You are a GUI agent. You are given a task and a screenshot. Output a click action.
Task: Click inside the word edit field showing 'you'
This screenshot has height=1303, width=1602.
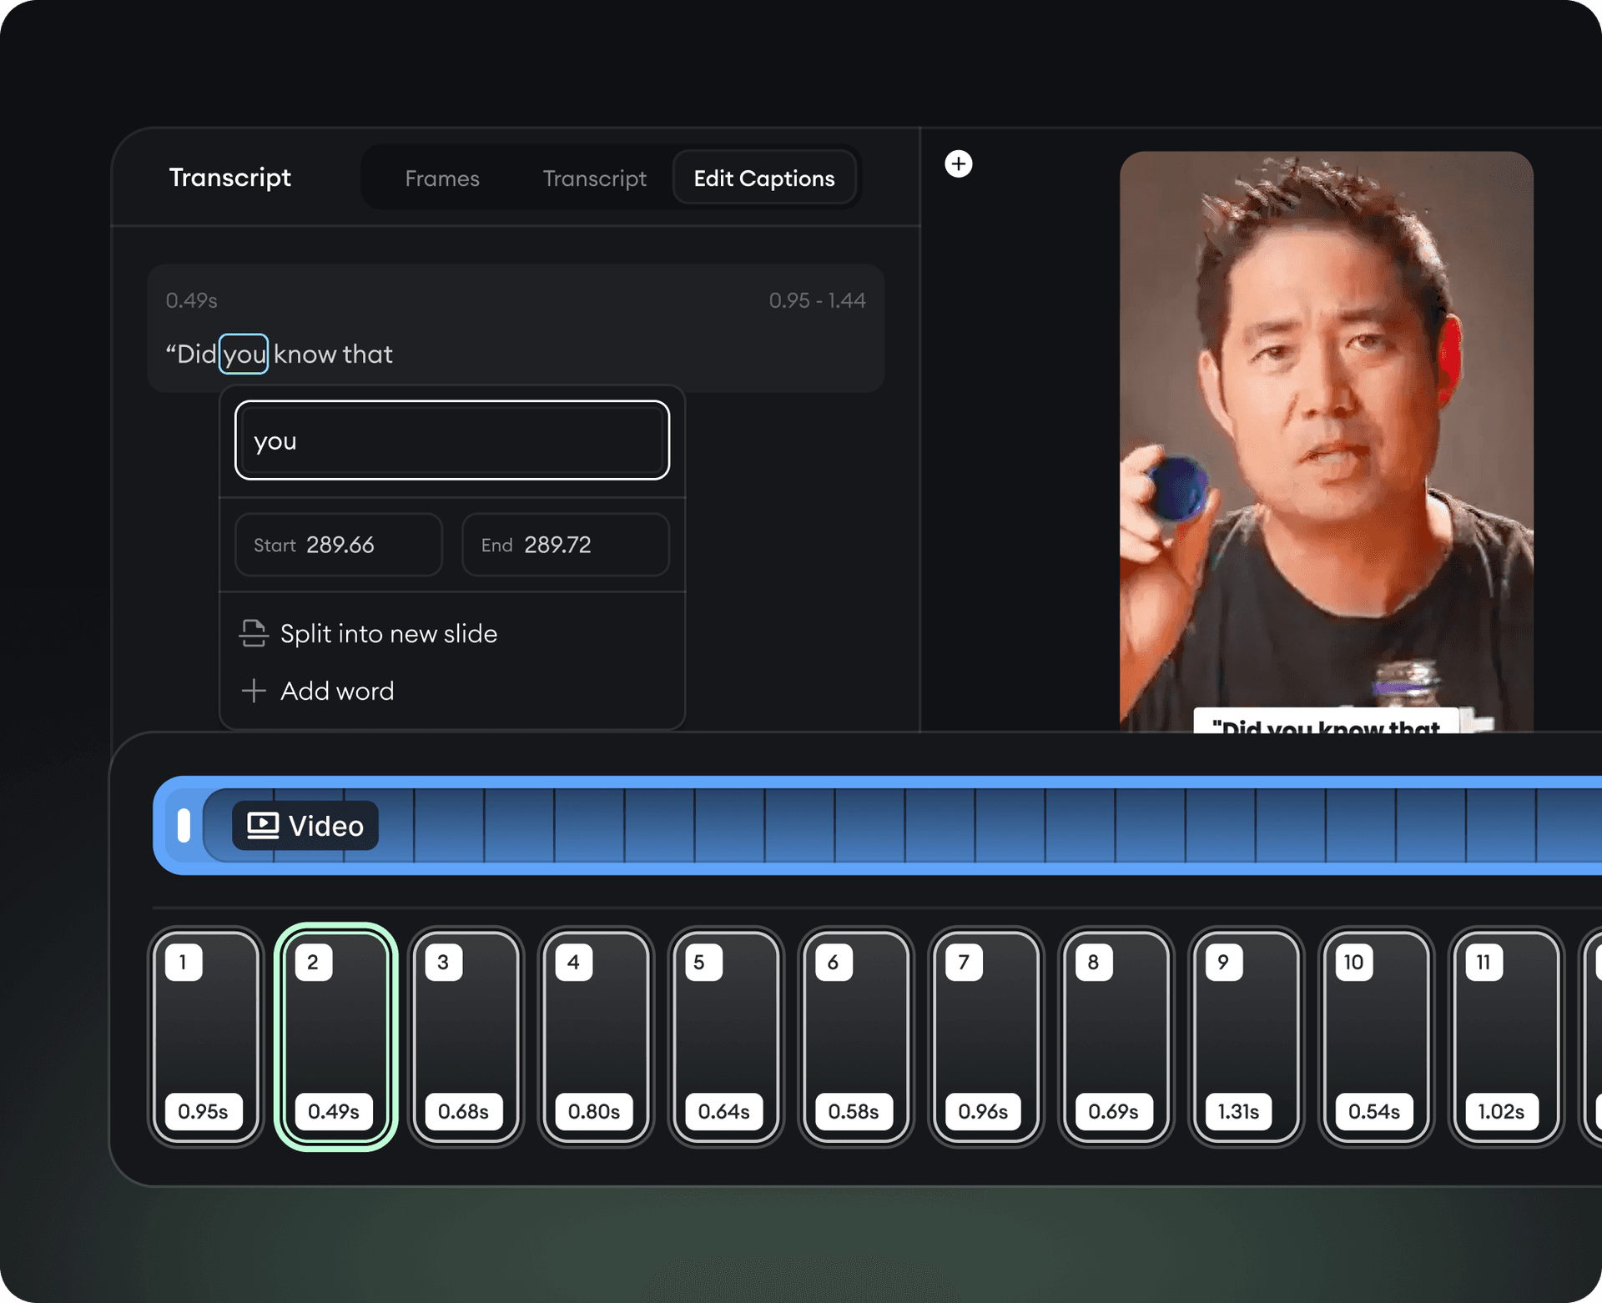click(451, 440)
